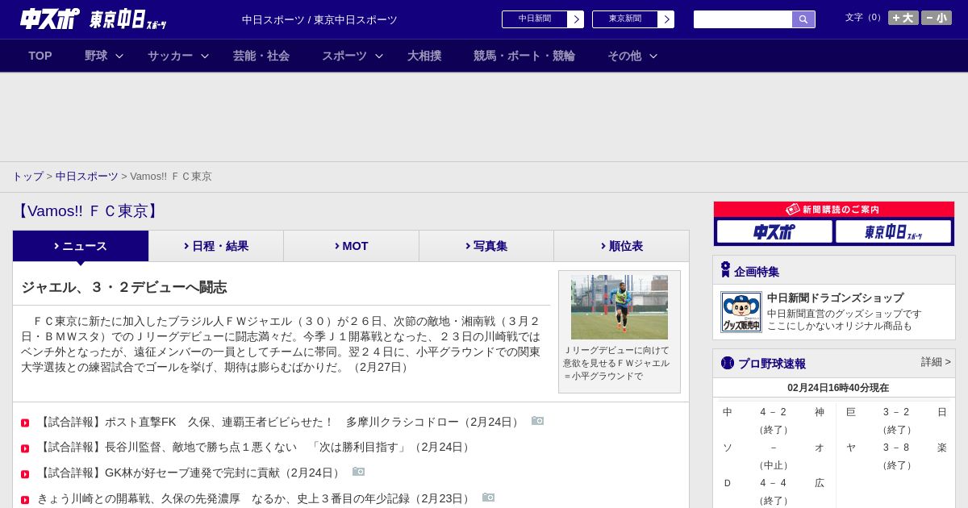Image resolution: width=968 pixels, height=508 pixels.
Task: Switch to the MOT tab
Action: click(x=352, y=246)
